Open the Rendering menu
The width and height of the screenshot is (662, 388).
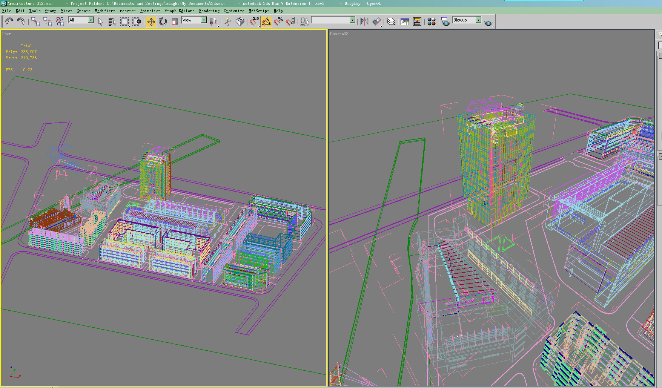click(x=209, y=11)
